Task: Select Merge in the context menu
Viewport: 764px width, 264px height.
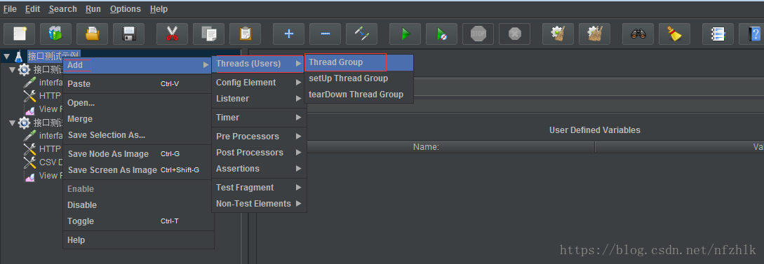Action: click(138, 119)
